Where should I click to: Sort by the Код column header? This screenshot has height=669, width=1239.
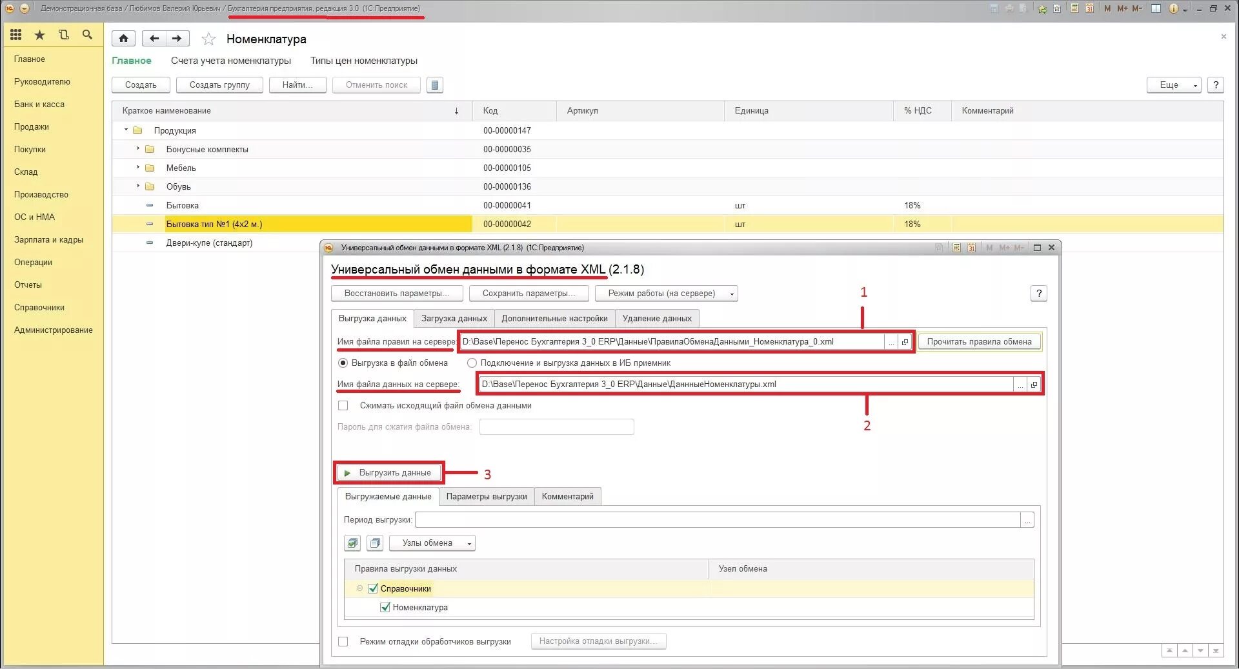click(x=514, y=111)
